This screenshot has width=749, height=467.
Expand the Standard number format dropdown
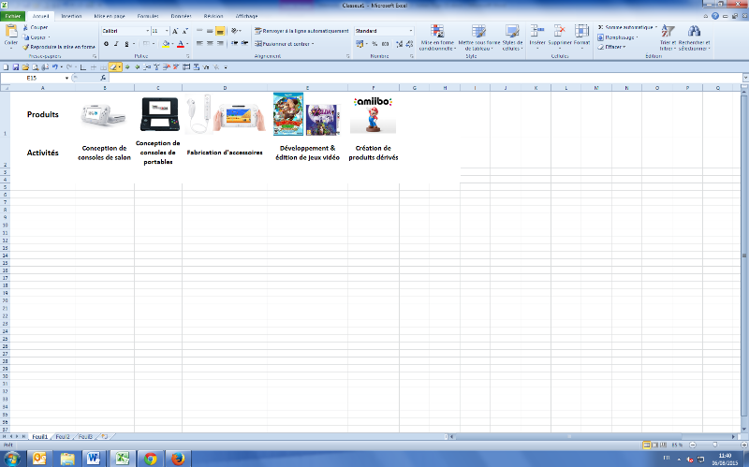click(410, 31)
